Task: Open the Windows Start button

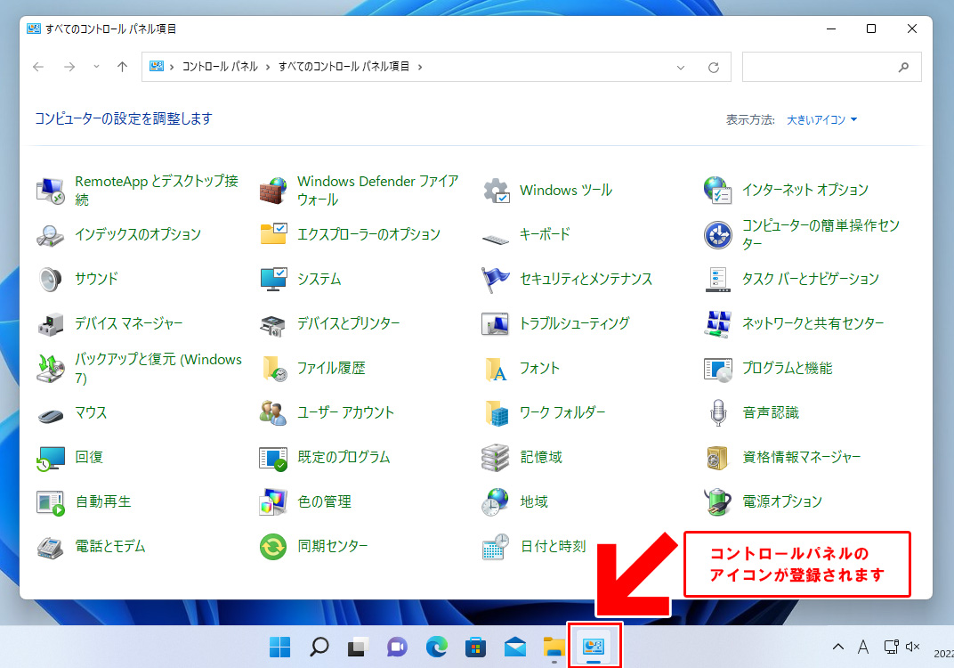Action: coord(279,647)
